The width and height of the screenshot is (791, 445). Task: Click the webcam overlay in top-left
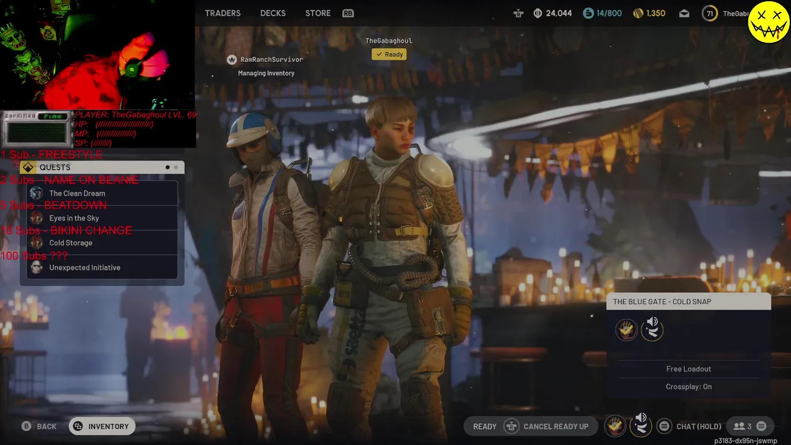pos(98,56)
